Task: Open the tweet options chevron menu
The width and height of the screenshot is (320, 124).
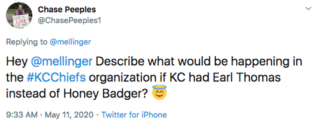Action: (x=308, y=9)
